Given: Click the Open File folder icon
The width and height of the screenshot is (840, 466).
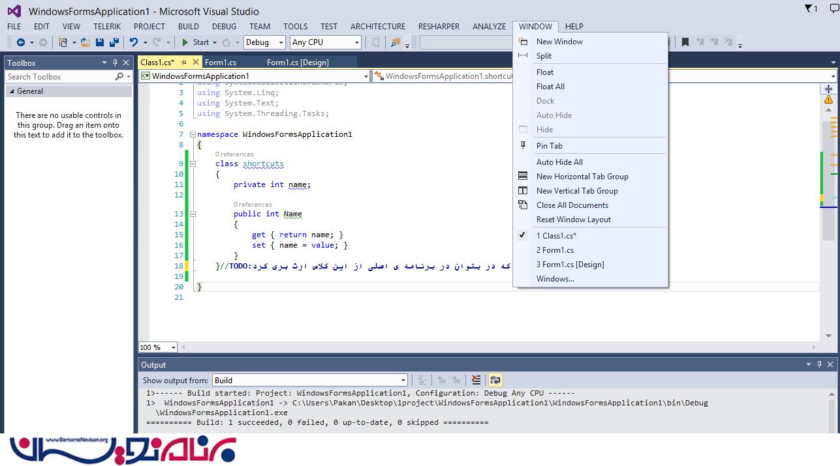Looking at the screenshot, I should (x=85, y=42).
